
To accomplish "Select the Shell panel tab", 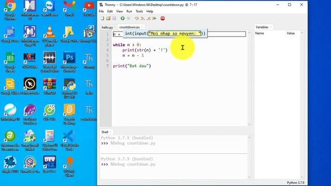I will click(x=104, y=132).
